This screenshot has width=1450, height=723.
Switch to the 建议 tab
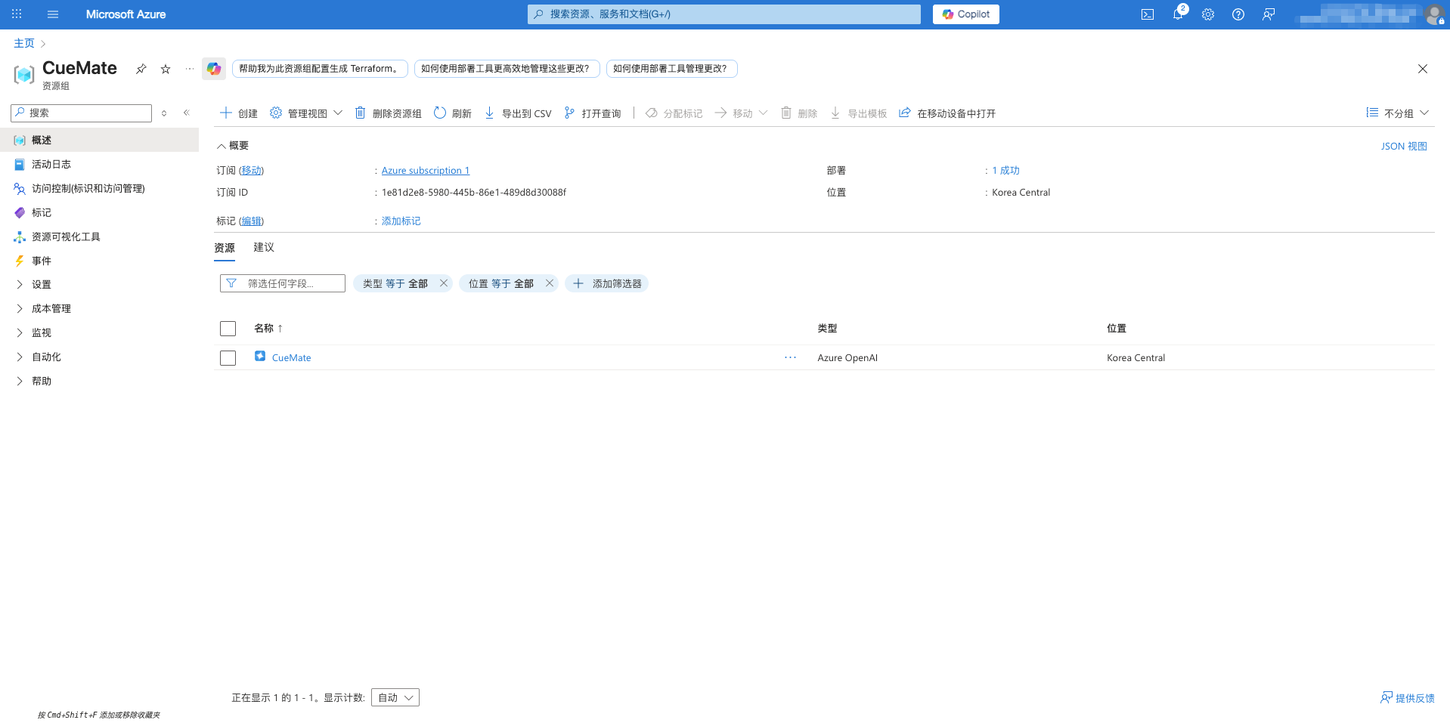[263, 247]
